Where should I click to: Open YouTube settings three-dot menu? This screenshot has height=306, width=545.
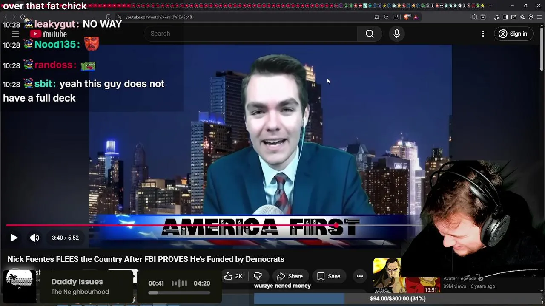483,34
